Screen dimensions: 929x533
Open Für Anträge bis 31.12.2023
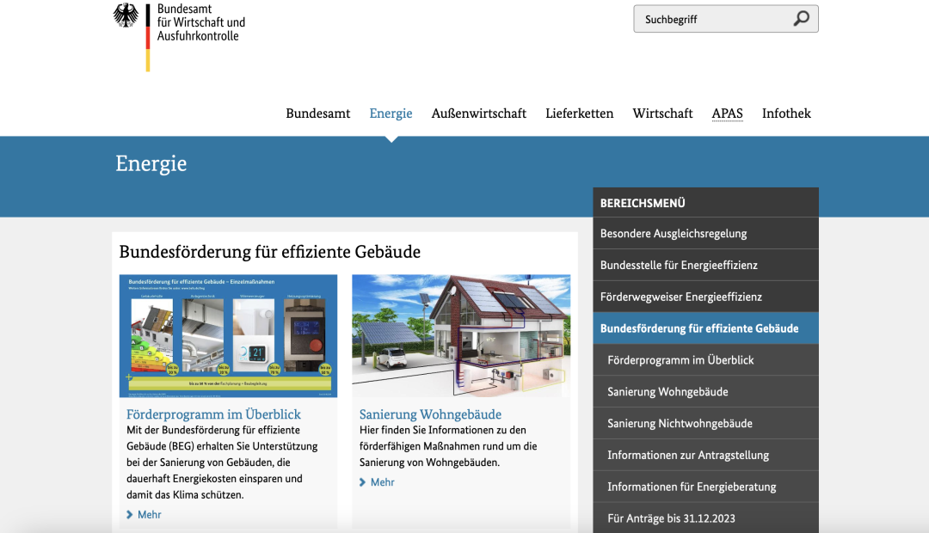[705, 518]
